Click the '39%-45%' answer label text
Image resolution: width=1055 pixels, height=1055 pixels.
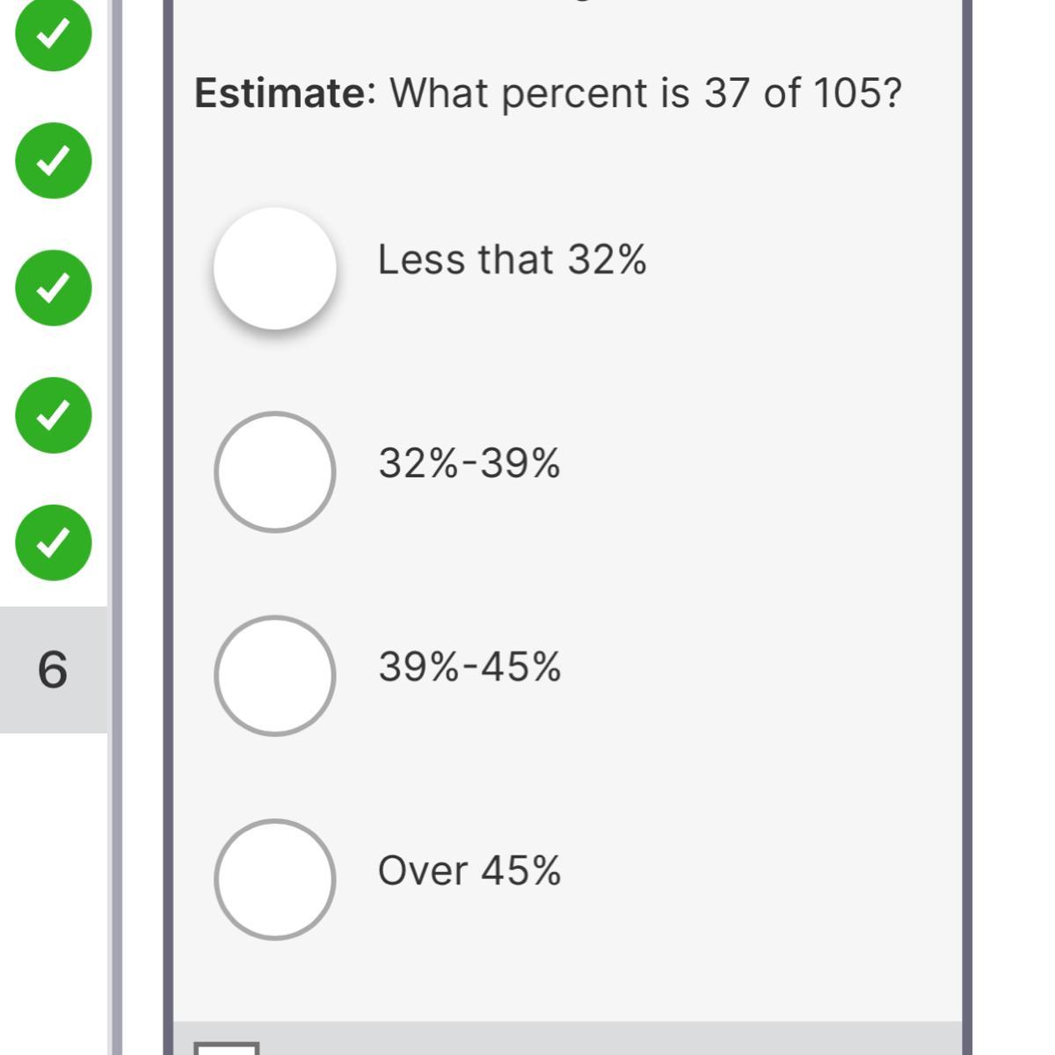click(469, 667)
